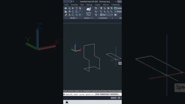The height and width of the screenshot is (104, 185).
Task: Toggle the grid display in status bar
Action: 119,98
